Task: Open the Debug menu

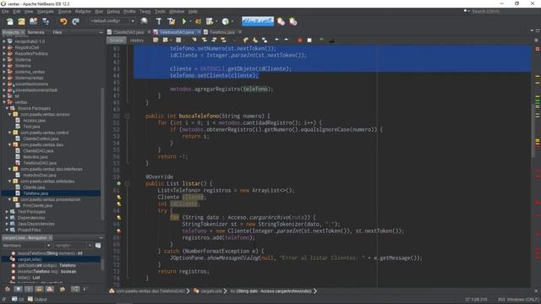Action: [x=113, y=11]
